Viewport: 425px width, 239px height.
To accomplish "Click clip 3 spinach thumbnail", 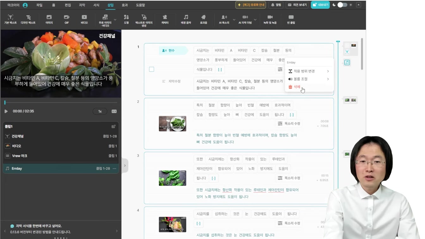I will tap(172, 178).
